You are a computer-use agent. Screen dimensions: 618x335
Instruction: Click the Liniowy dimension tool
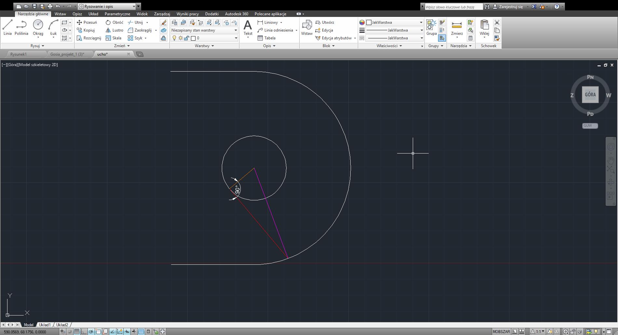point(268,22)
